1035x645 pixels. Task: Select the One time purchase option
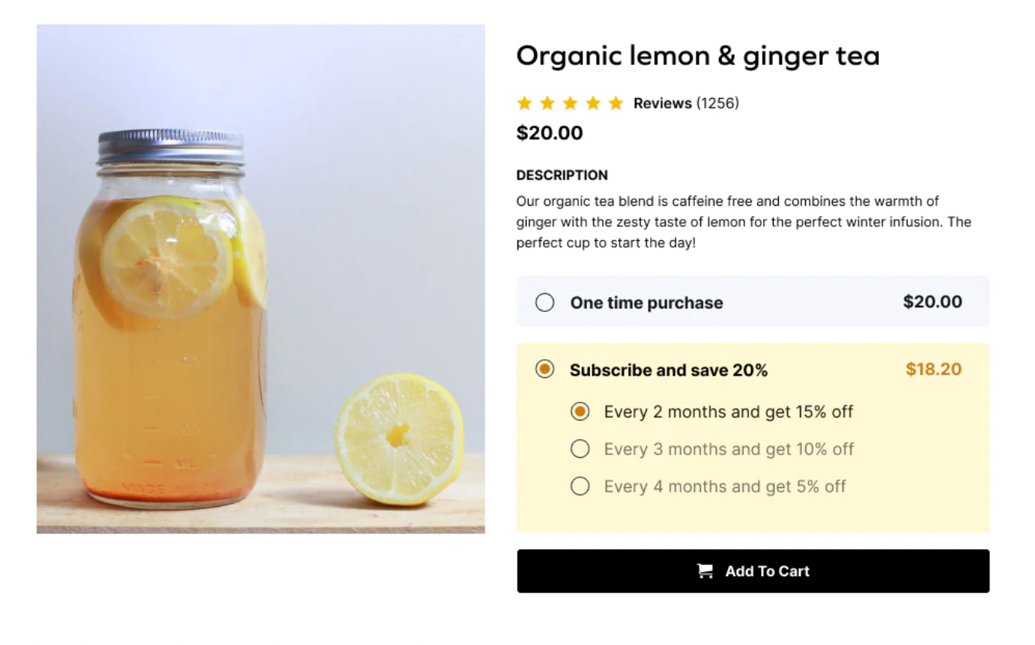coord(545,302)
